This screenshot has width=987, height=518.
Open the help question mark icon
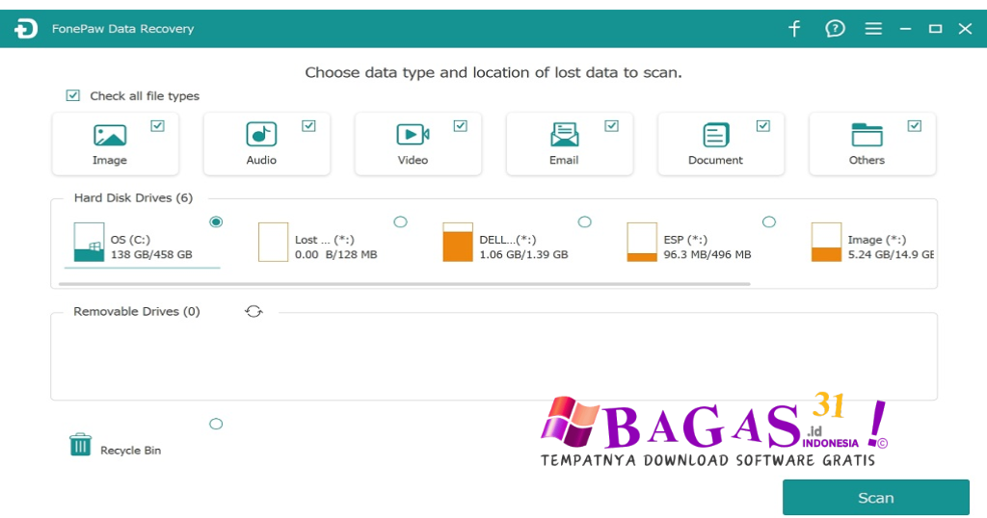[x=835, y=28]
